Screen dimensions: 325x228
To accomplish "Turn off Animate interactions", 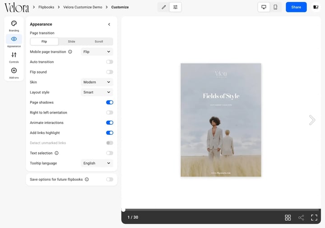I will tap(109, 123).
